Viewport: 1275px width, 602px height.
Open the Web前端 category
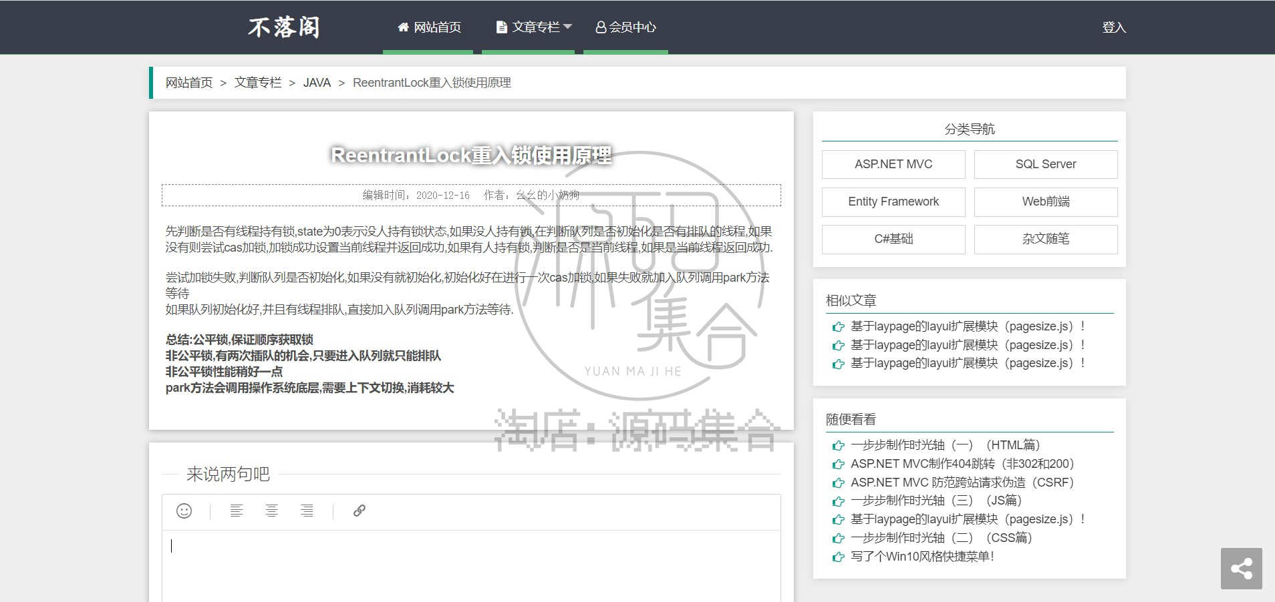coord(1046,202)
